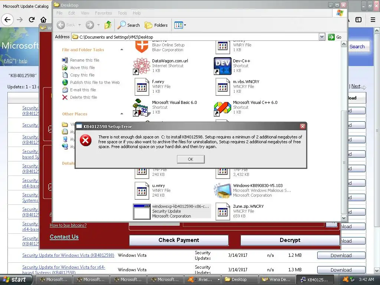Open the File menu in Explorer
The image size is (380, 285).
(x=59, y=13)
